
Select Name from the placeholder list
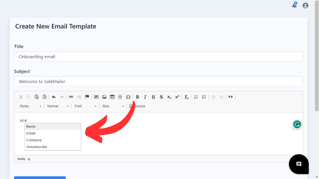[53, 126]
